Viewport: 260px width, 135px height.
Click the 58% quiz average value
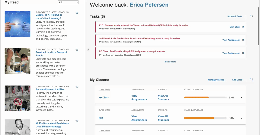click(x=231, y=98)
